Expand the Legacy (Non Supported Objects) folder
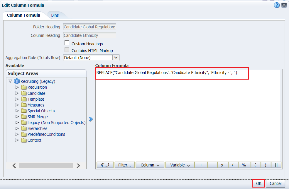Screen dimensions: 289x189 (17, 123)
